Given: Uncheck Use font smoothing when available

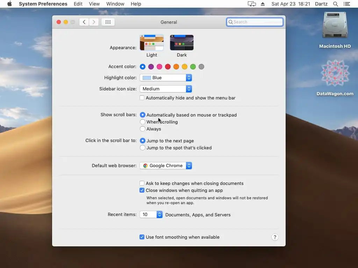Looking at the screenshot, I should [142, 237].
